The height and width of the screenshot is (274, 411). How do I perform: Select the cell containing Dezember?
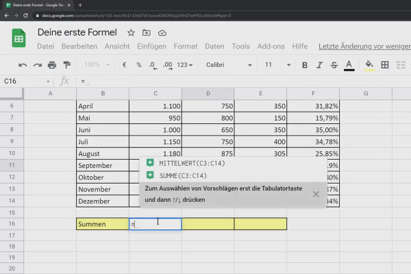tap(103, 201)
